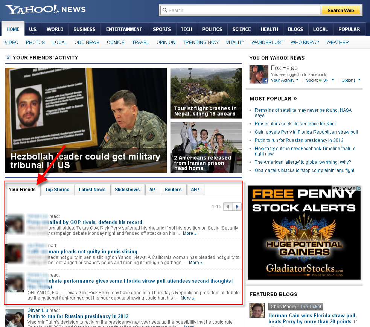Viewport: 370px width, 327px height.
Task: Read Prosecutors seek life sentence for Knox
Action: [296, 124]
